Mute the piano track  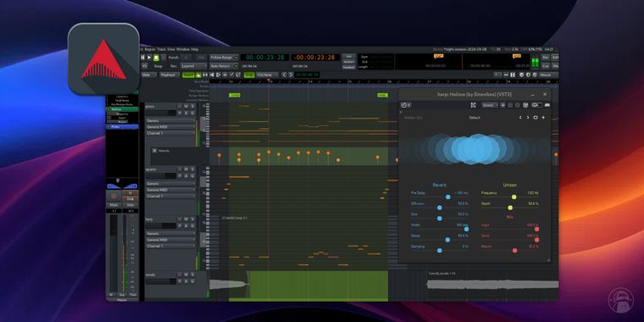coord(186,106)
